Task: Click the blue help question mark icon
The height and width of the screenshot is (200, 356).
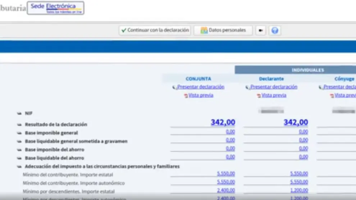Action: click(x=275, y=31)
